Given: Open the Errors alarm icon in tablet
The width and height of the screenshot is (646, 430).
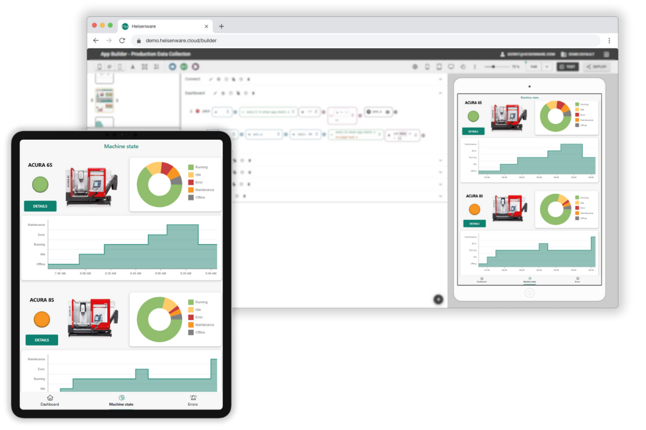Looking at the screenshot, I should (193, 398).
